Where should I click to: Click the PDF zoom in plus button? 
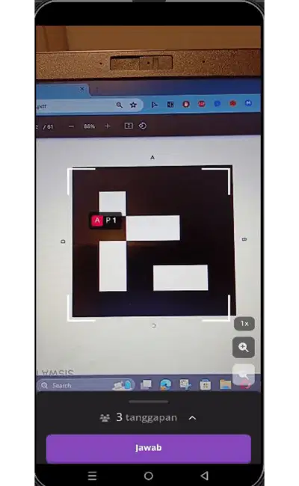click(x=108, y=126)
